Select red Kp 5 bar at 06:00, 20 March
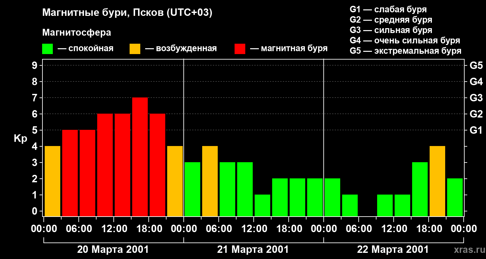This screenshot has width=486, height=259. pyautogui.click(x=87, y=173)
